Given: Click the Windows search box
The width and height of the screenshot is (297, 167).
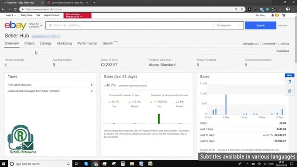Looking at the screenshot, I should click(x=40, y=164).
